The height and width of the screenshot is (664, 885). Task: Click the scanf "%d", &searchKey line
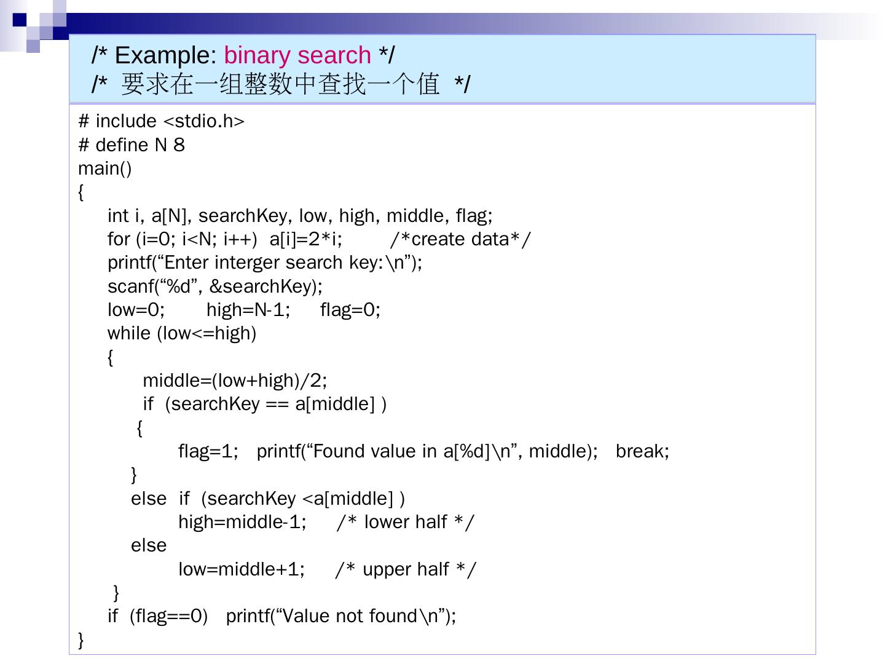tap(215, 287)
